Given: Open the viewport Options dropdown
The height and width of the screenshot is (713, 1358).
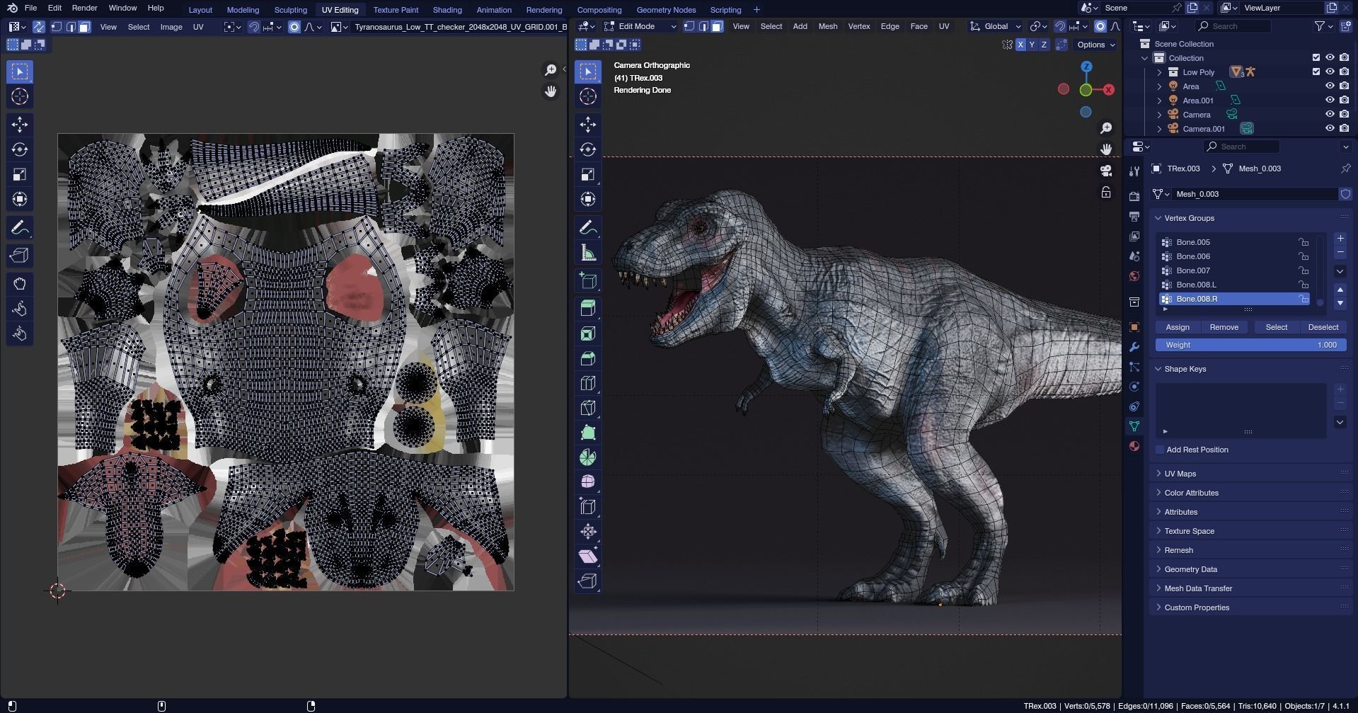Looking at the screenshot, I should pyautogui.click(x=1095, y=45).
